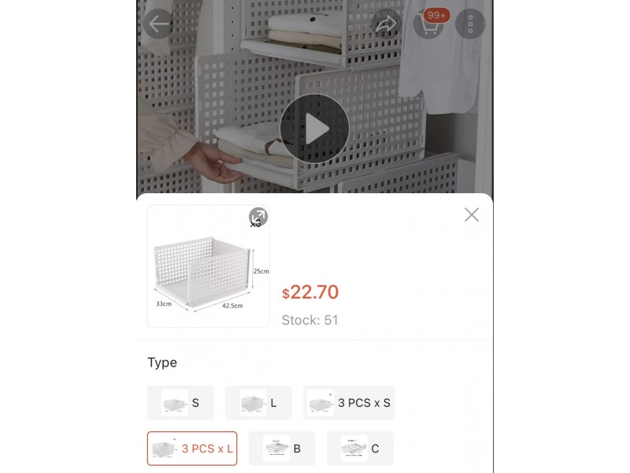Select type C option
This screenshot has width=630, height=473.
(x=361, y=449)
